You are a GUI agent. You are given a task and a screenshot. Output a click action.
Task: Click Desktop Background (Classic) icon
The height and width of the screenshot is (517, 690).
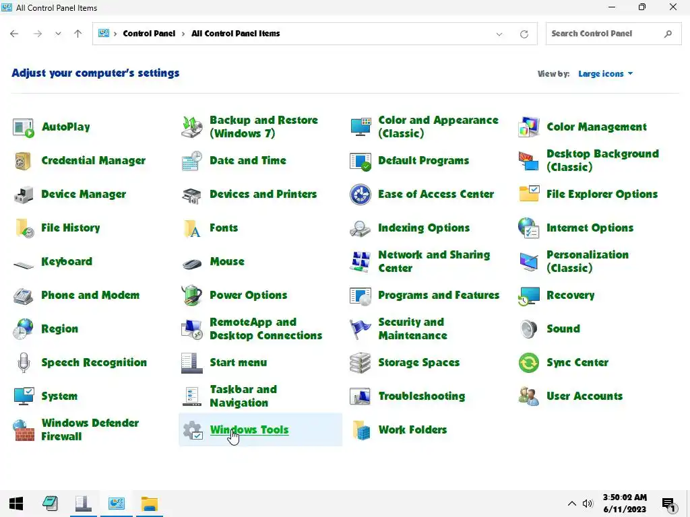[528, 161]
